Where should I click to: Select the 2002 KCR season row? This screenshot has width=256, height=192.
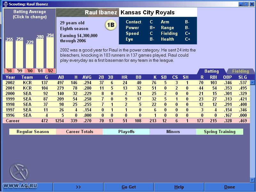tap(126, 83)
